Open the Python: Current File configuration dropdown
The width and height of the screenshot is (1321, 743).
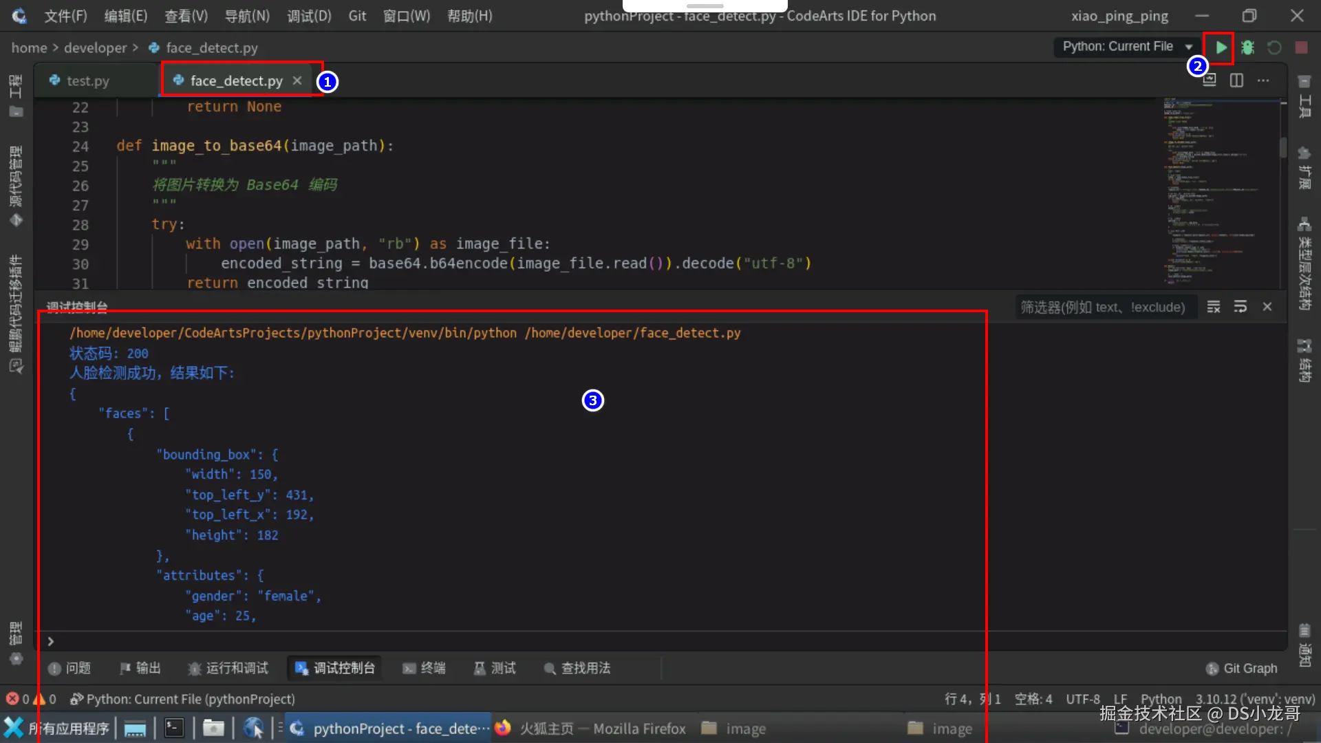(x=1126, y=47)
